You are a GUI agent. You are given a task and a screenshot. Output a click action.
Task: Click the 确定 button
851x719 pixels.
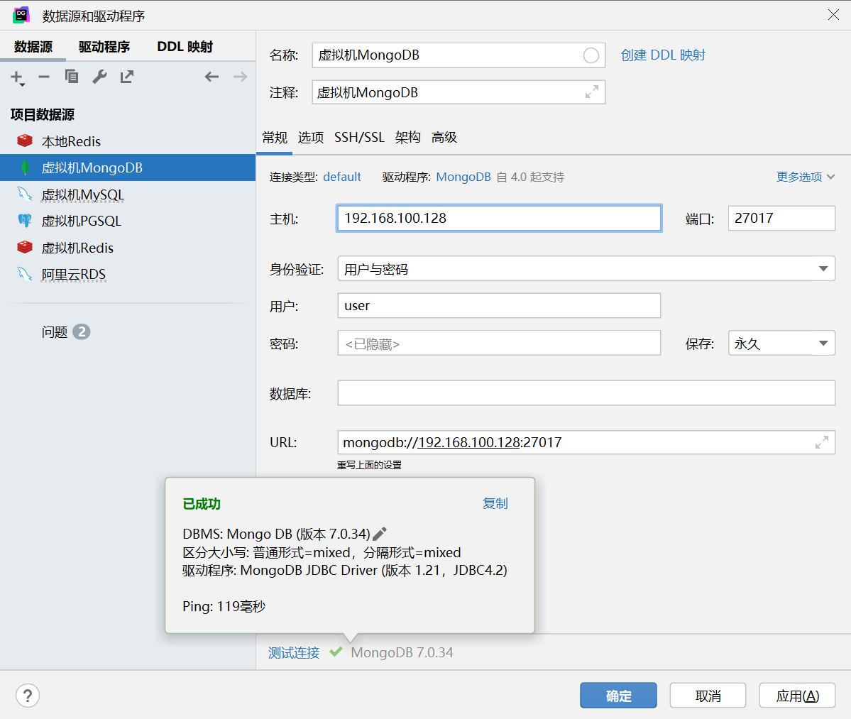pyautogui.click(x=618, y=696)
